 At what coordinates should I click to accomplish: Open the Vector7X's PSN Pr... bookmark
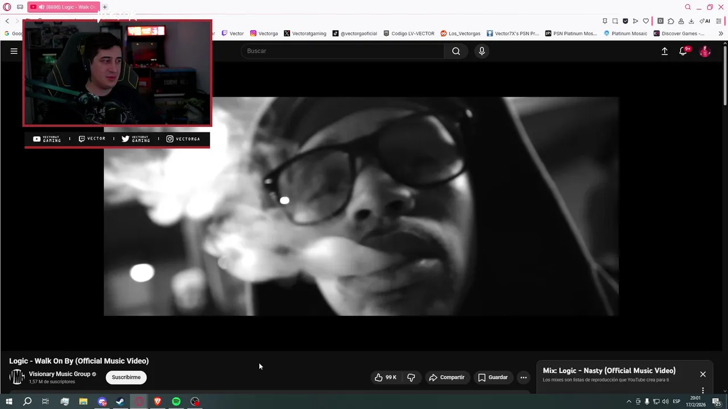click(x=512, y=34)
